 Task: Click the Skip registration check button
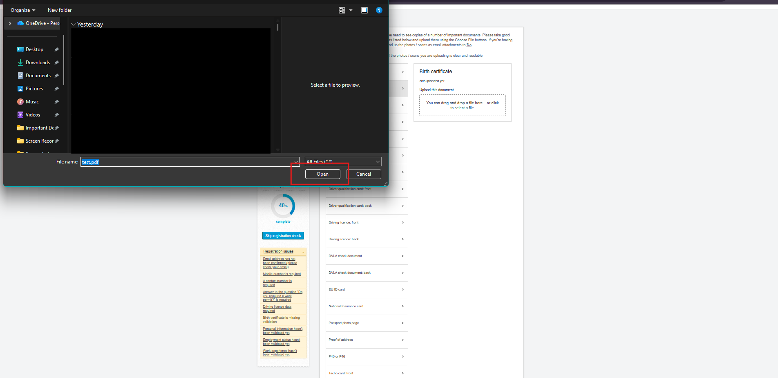[283, 236]
